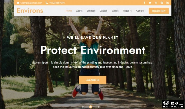Viewport: 185px width, 109px height.
Task: Click the Example@gmail.com email link
Action: coord(31,3)
